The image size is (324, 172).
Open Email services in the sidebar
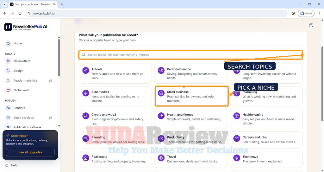pos(23,118)
